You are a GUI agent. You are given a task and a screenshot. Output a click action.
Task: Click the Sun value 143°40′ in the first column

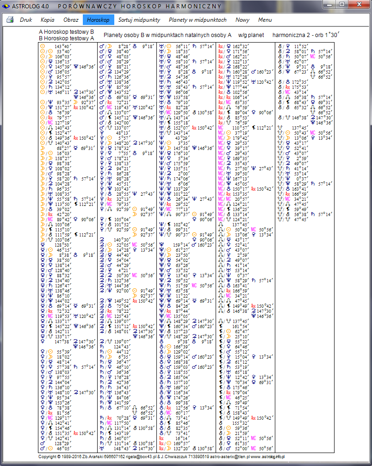point(62,46)
